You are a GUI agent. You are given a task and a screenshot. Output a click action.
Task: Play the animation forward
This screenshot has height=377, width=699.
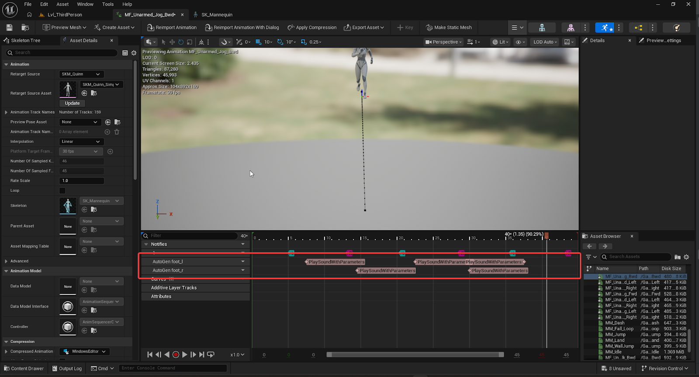[x=184, y=355]
